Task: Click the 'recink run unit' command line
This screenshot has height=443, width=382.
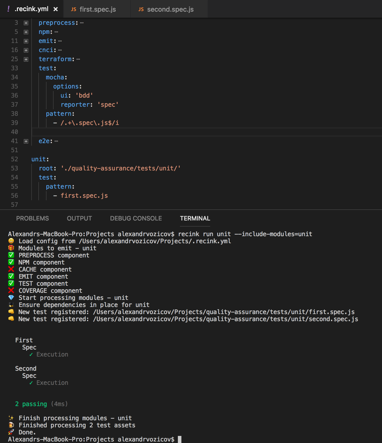Action: (x=245, y=234)
